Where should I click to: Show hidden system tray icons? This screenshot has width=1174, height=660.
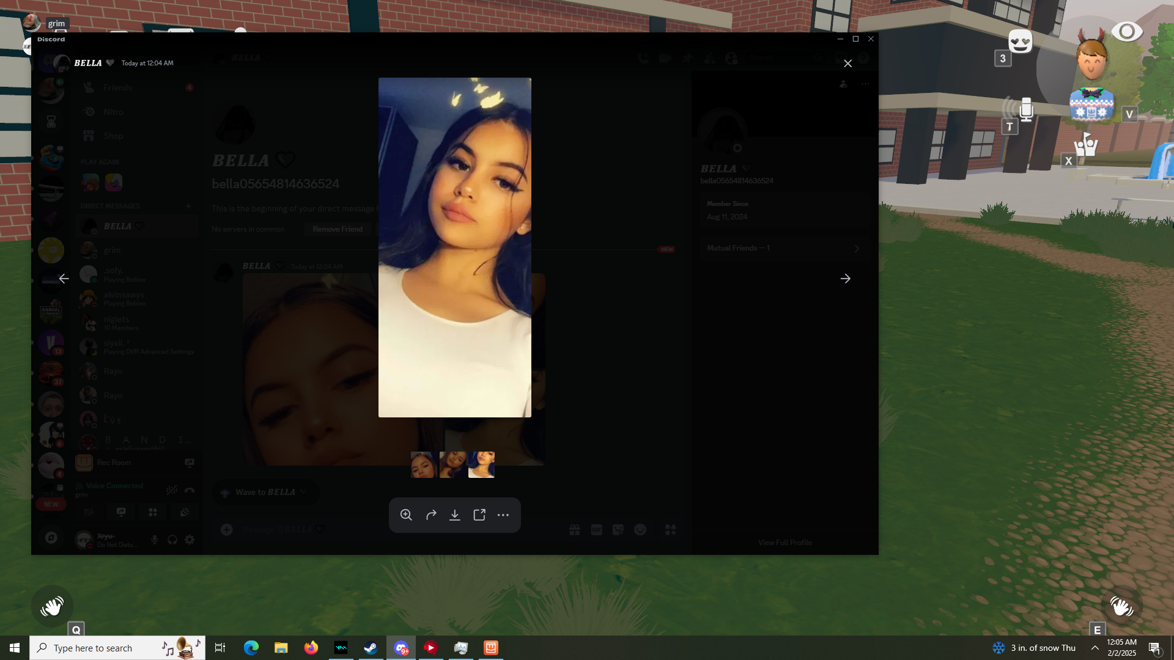click(x=1095, y=648)
